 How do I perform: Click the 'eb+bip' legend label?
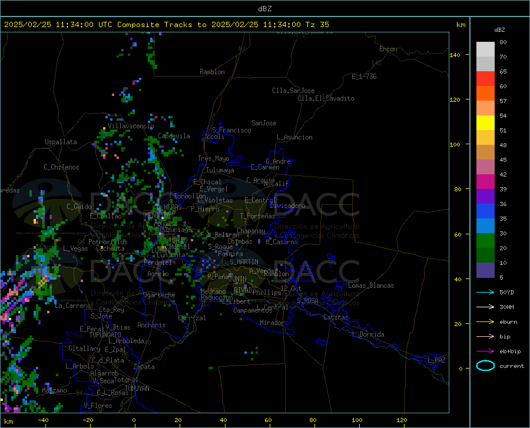510,351
